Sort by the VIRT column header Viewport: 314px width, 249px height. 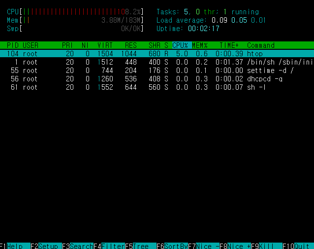105,45
